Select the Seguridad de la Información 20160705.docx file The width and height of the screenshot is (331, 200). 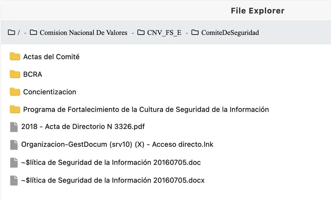pos(113,180)
